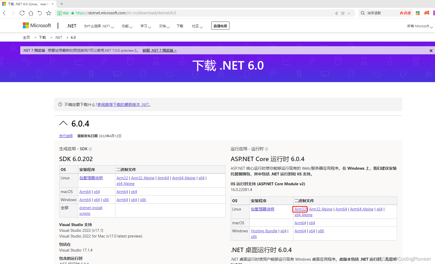Click the browser forward arrow
Viewport: 435px width, 264px height.
(x=13, y=13)
